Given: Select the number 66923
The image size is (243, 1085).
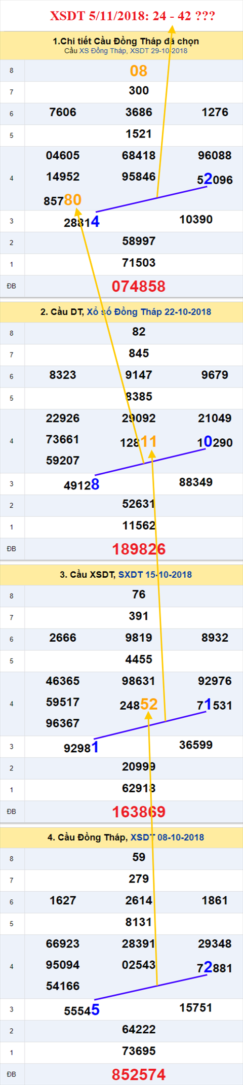Looking at the screenshot, I should point(63,943).
